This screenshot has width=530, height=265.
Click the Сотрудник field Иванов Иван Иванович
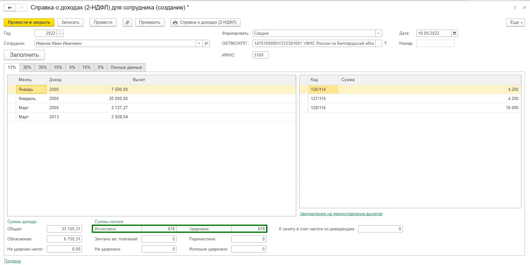115,44
